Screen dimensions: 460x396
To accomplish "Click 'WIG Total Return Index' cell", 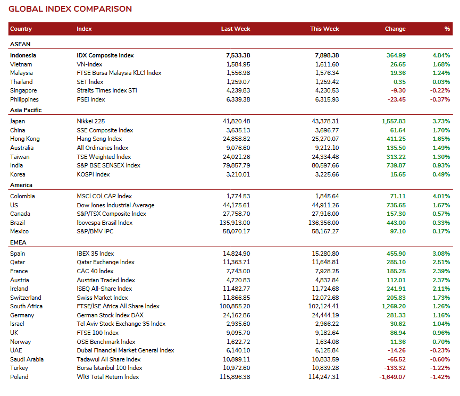I will [107, 377].
